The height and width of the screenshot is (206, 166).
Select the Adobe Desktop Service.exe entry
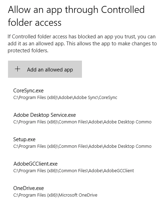coord(83,118)
